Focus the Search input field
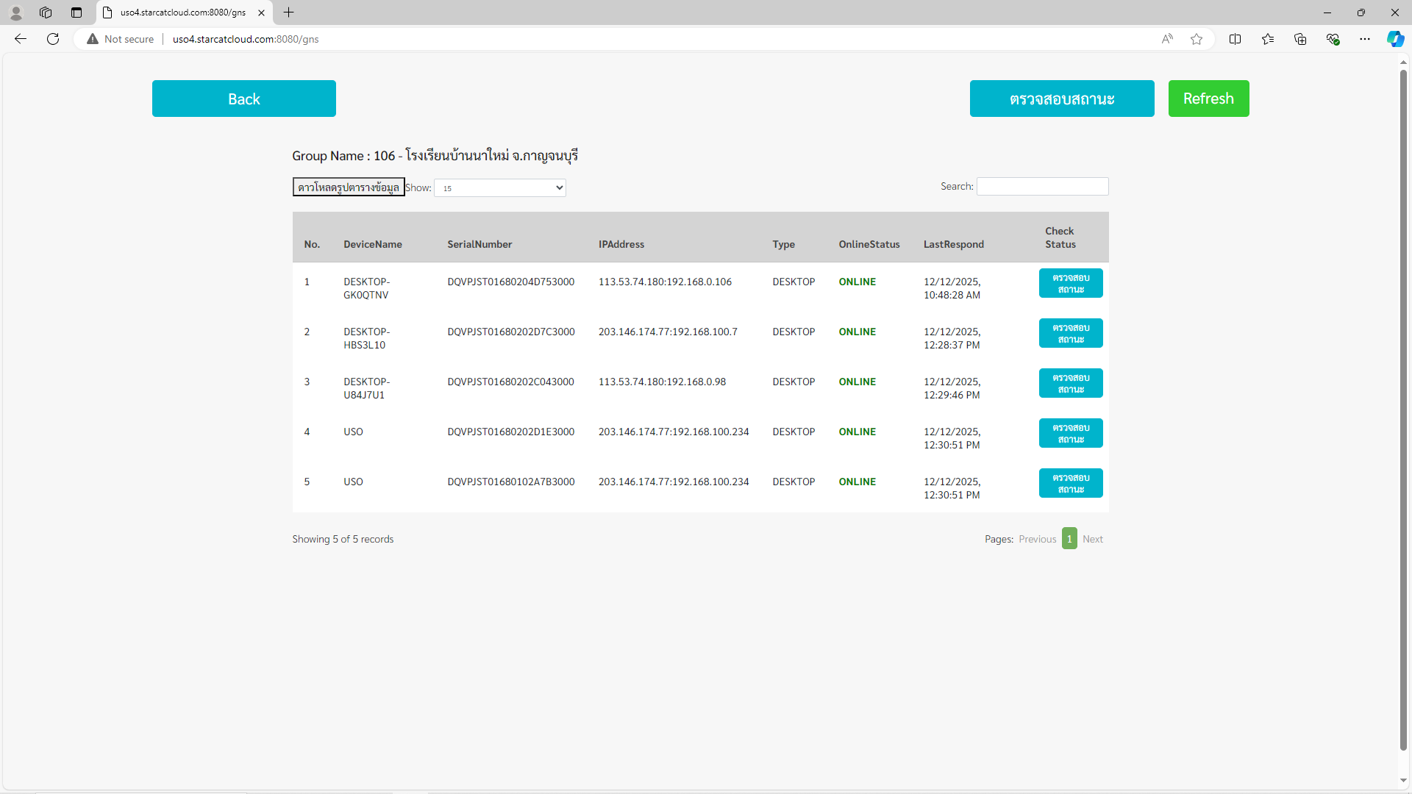This screenshot has height=794, width=1412. 1042,187
